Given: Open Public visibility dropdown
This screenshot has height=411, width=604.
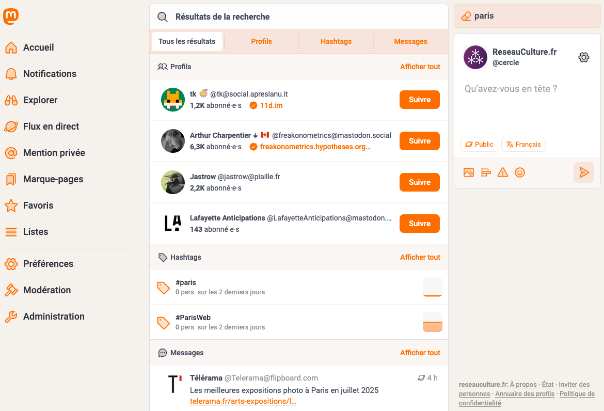Looking at the screenshot, I should tap(479, 145).
